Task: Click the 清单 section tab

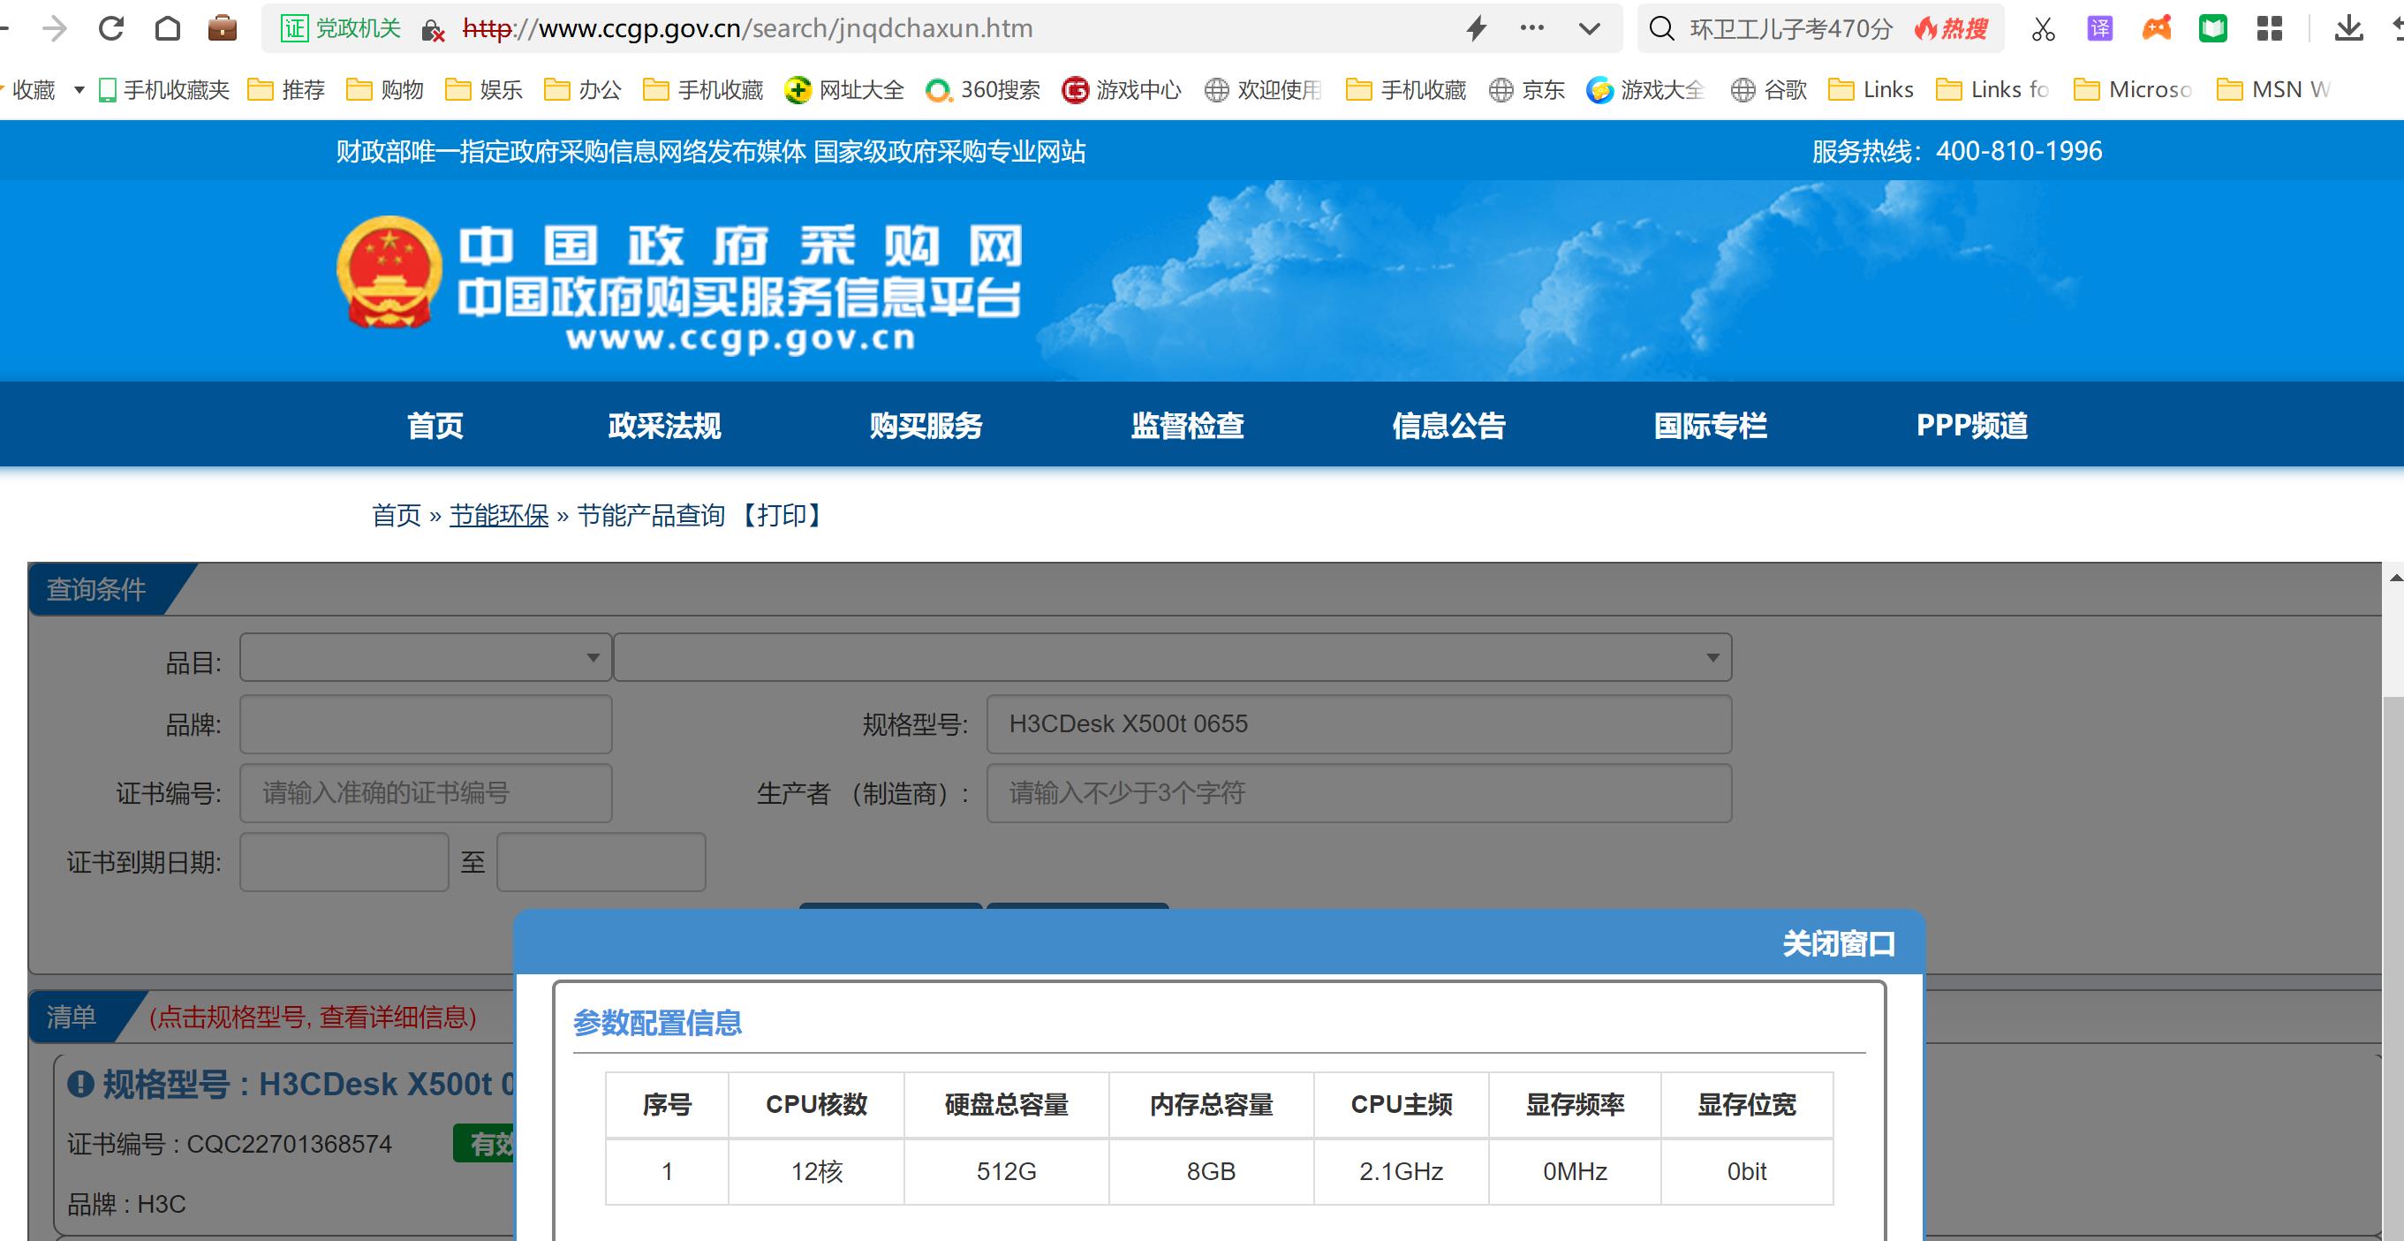Action: click(72, 1017)
